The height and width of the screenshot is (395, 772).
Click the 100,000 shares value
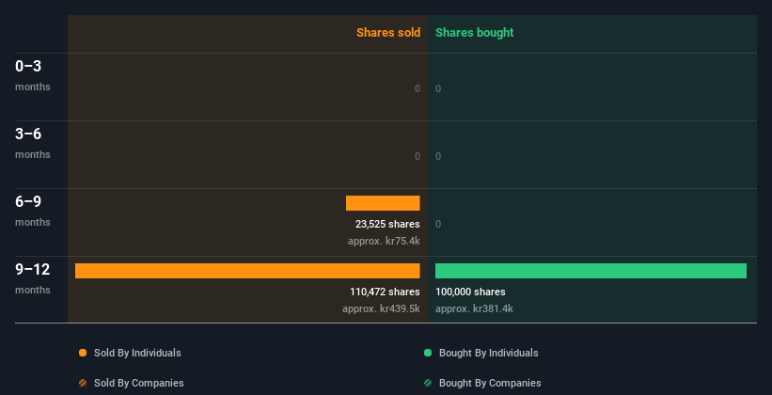pyautogui.click(x=470, y=292)
